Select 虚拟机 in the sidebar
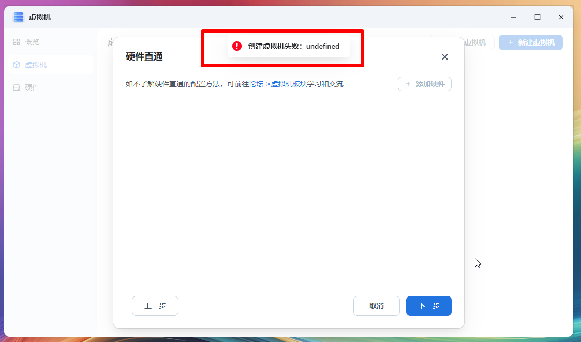The height and width of the screenshot is (342, 581). 50,65
